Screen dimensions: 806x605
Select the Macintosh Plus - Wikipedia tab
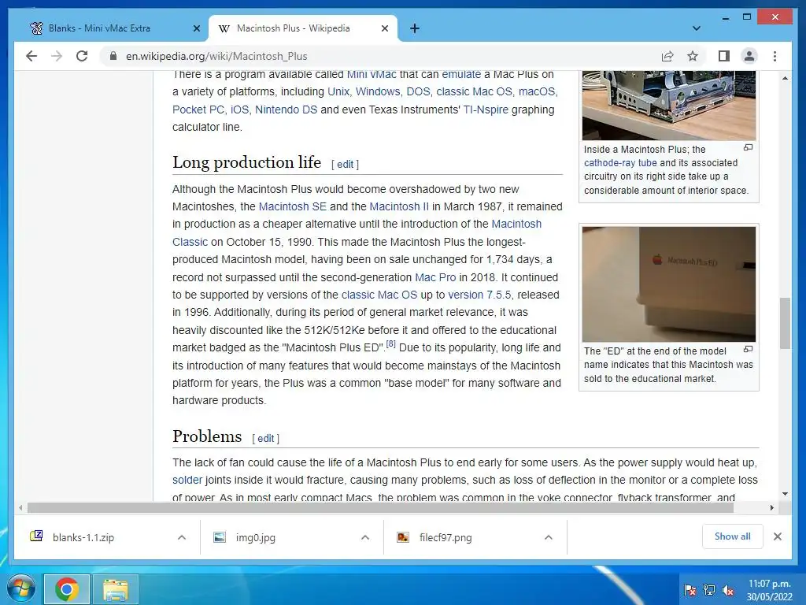point(303,28)
